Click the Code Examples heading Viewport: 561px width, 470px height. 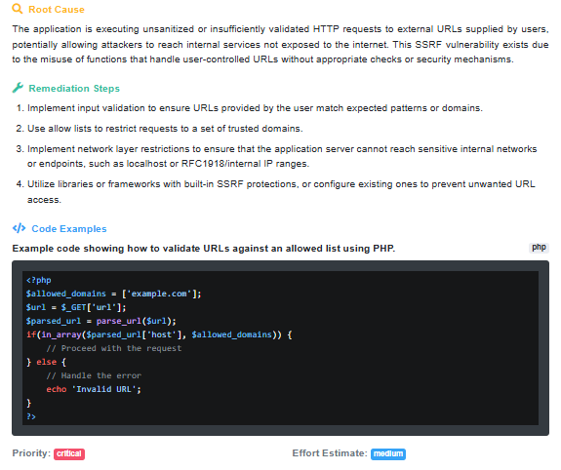click(69, 229)
